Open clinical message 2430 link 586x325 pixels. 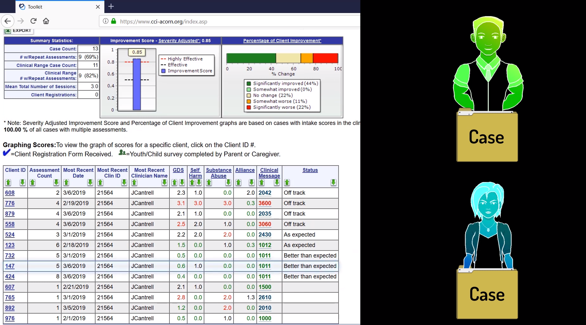(x=265, y=235)
